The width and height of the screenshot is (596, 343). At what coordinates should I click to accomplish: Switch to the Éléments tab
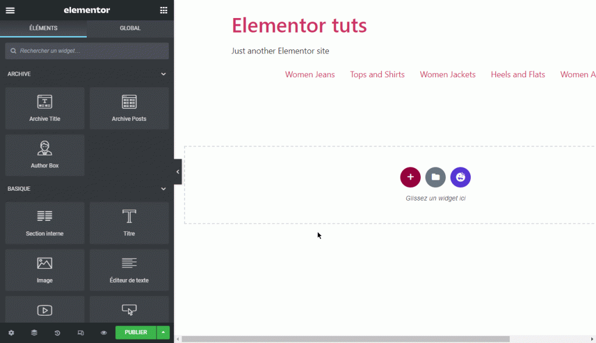(x=43, y=28)
